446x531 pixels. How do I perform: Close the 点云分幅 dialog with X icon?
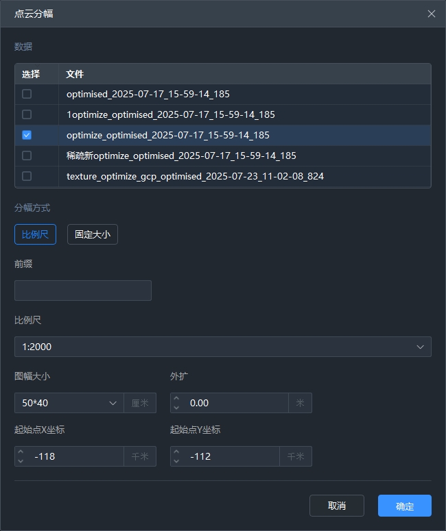[432, 14]
